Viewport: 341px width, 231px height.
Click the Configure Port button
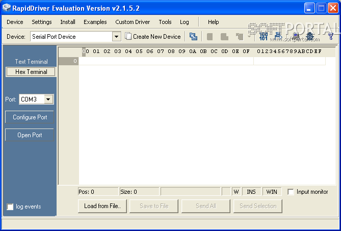coord(30,117)
